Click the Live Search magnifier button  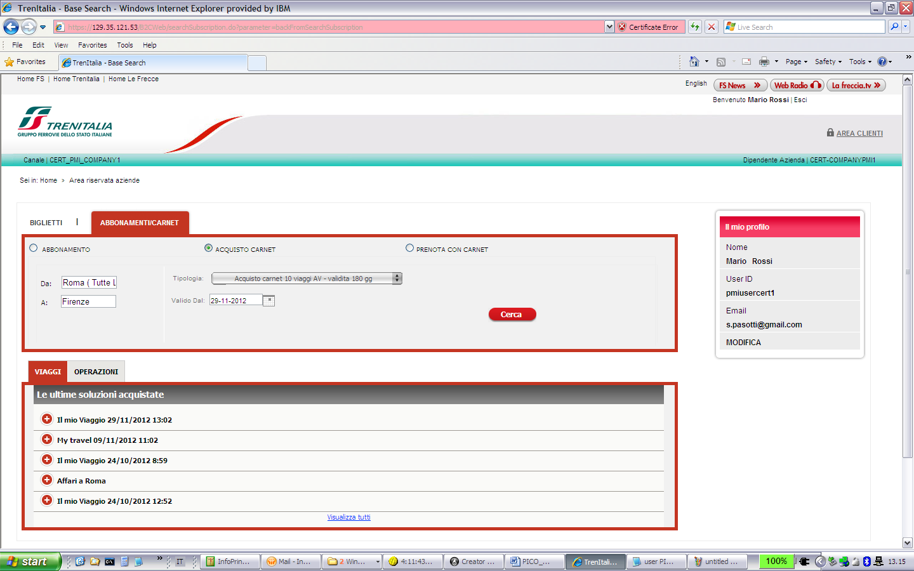pos(894,27)
